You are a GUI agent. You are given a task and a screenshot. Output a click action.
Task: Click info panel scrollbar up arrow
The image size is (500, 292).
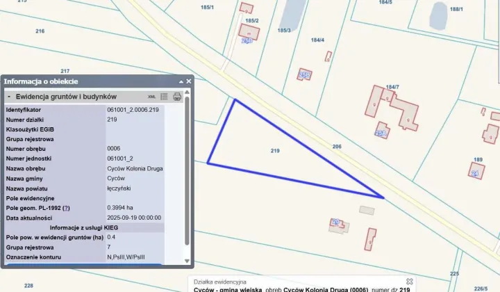point(187,92)
